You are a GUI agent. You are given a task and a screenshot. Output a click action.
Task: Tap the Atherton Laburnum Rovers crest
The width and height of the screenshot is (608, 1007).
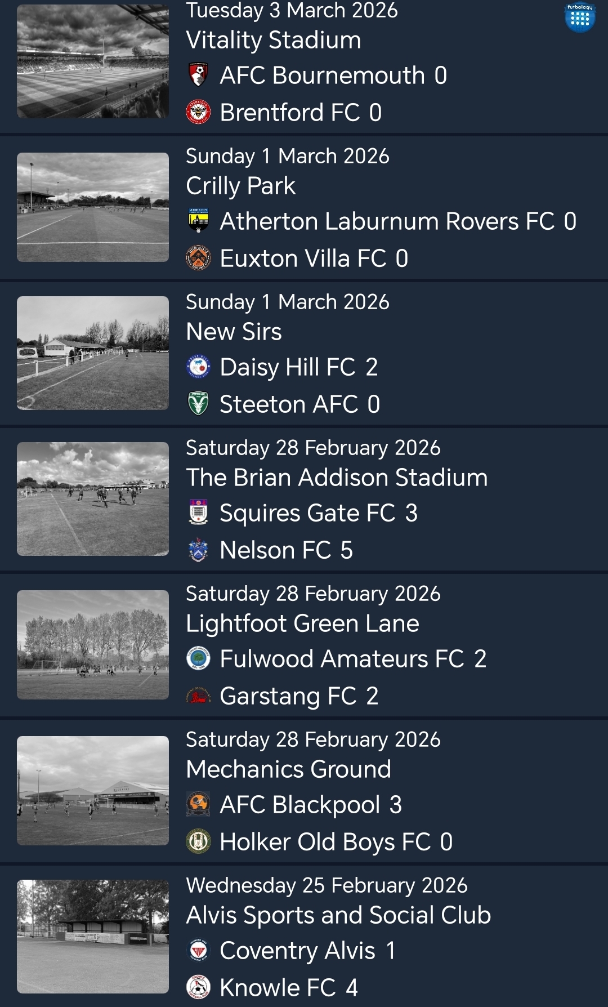[198, 221]
